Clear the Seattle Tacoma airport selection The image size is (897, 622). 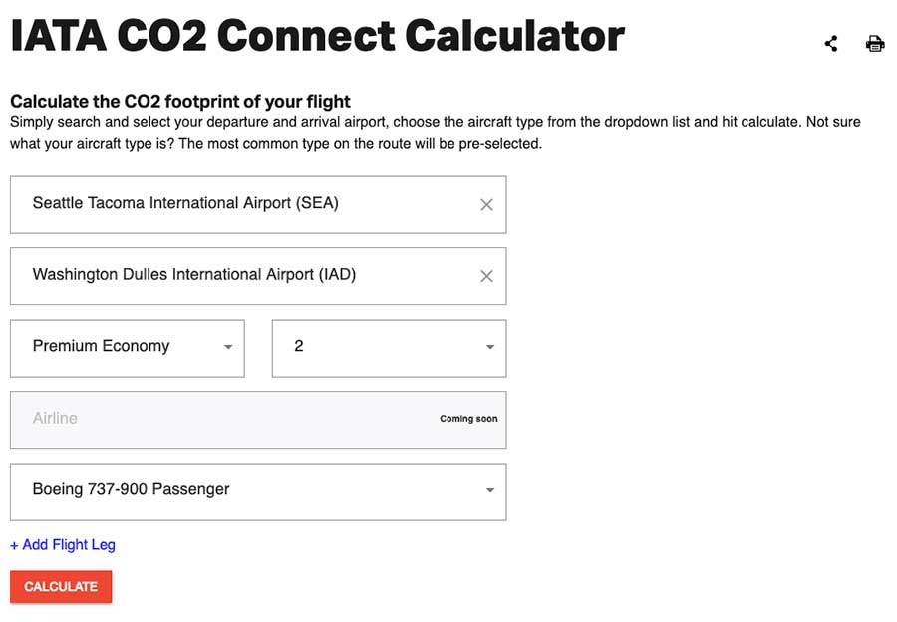coord(486,205)
